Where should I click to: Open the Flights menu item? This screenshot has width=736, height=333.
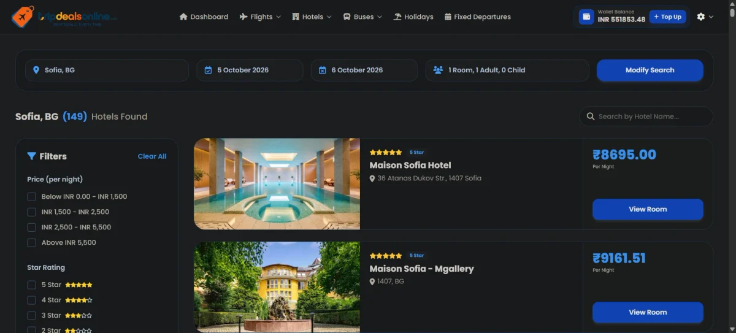[x=260, y=17]
